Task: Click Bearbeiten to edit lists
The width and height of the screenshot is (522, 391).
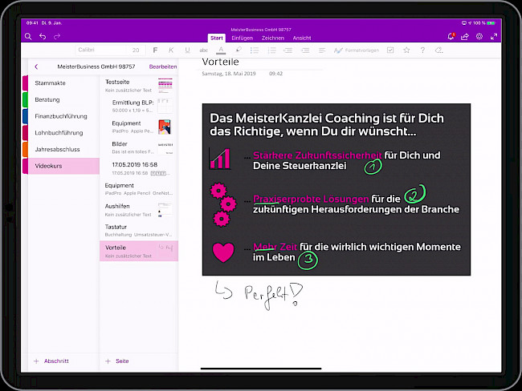Action: click(163, 67)
